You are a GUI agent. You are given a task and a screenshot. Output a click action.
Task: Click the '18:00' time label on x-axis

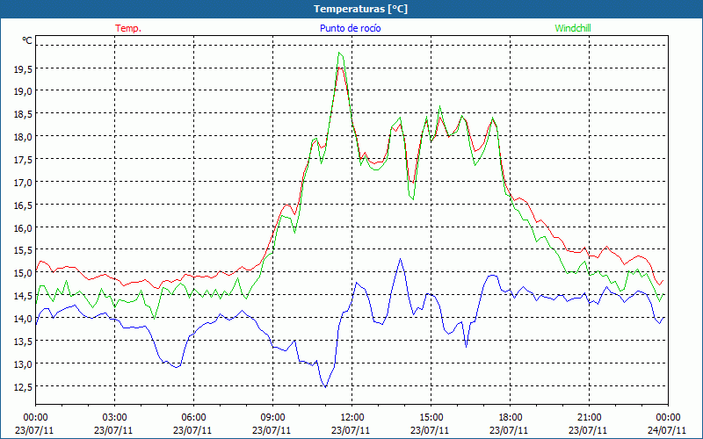(511, 418)
